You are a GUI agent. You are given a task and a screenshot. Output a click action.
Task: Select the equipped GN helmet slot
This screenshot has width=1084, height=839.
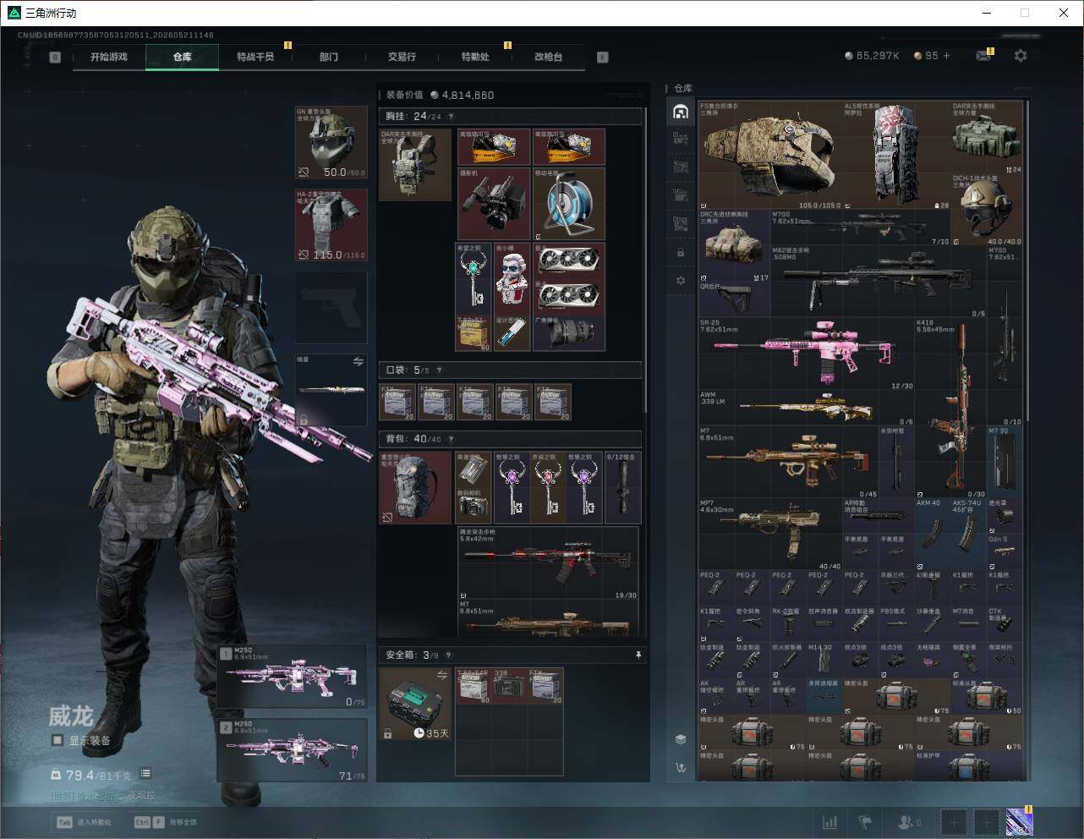331,142
